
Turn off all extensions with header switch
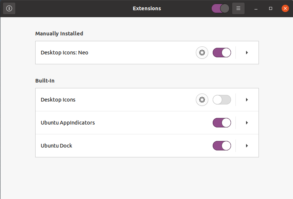[x=220, y=8]
